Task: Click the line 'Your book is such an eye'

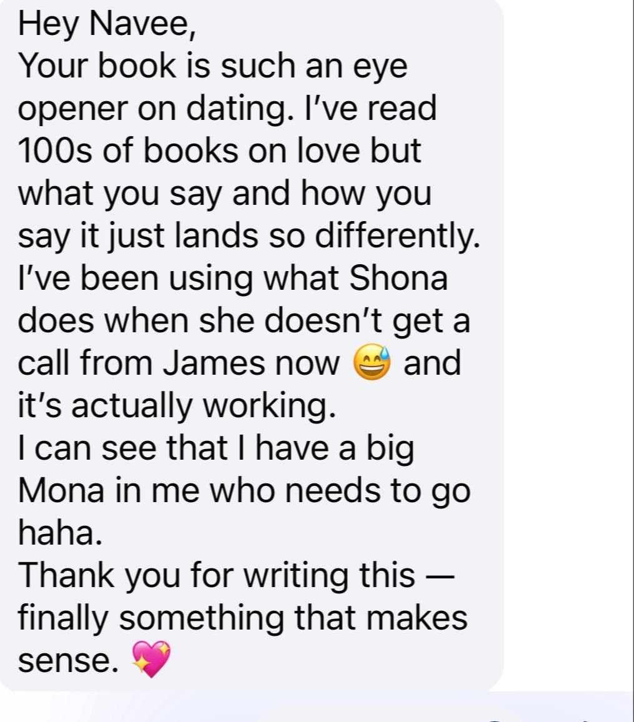Action: pyautogui.click(x=213, y=66)
